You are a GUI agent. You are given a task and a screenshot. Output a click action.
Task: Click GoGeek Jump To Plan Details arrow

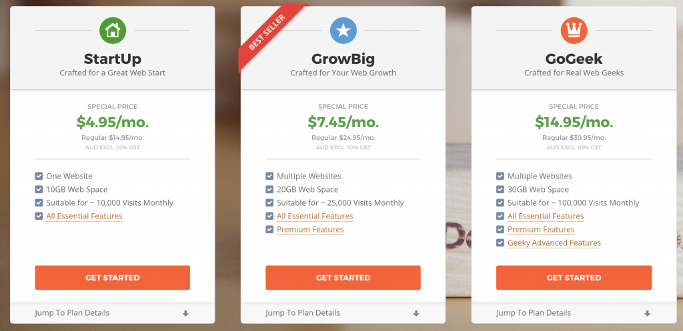point(647,313)
